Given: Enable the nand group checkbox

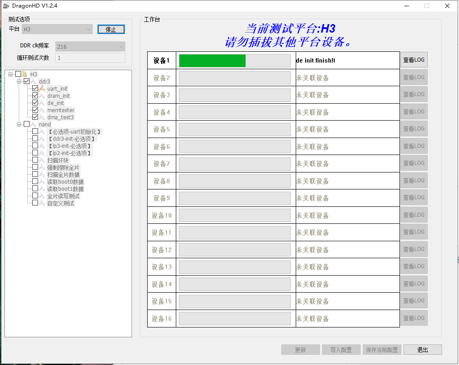Looking at the screenshot, I should pos(27,124).
